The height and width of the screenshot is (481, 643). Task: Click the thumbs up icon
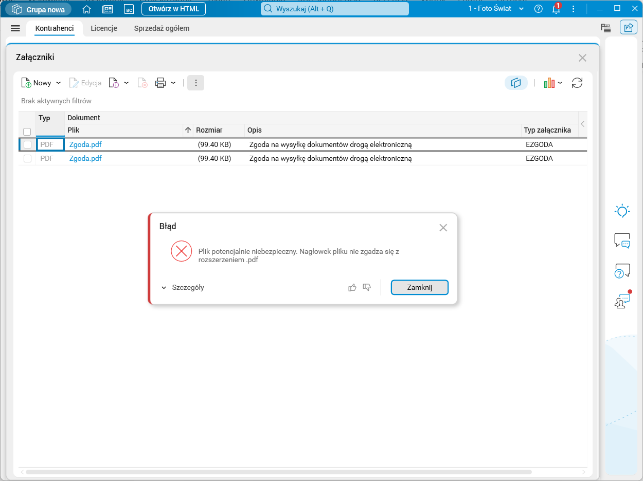(352, 287)
